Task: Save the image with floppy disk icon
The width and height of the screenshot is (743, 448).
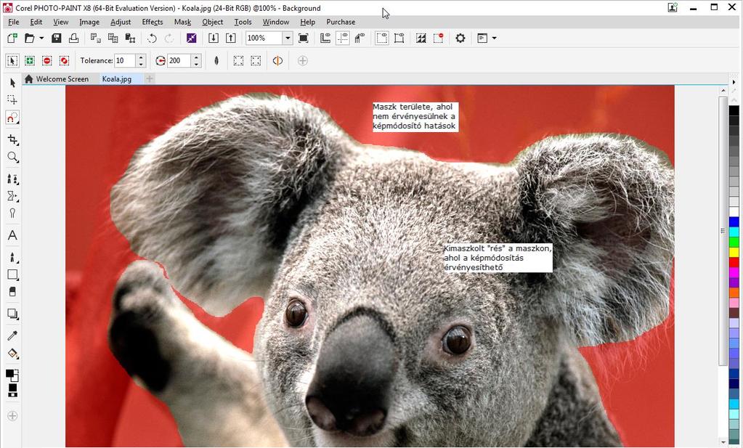Action: 57,38
